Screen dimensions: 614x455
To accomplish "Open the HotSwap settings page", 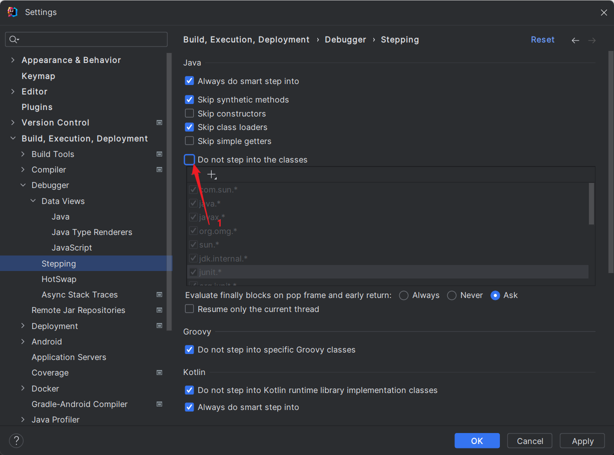I will [59, 279].
